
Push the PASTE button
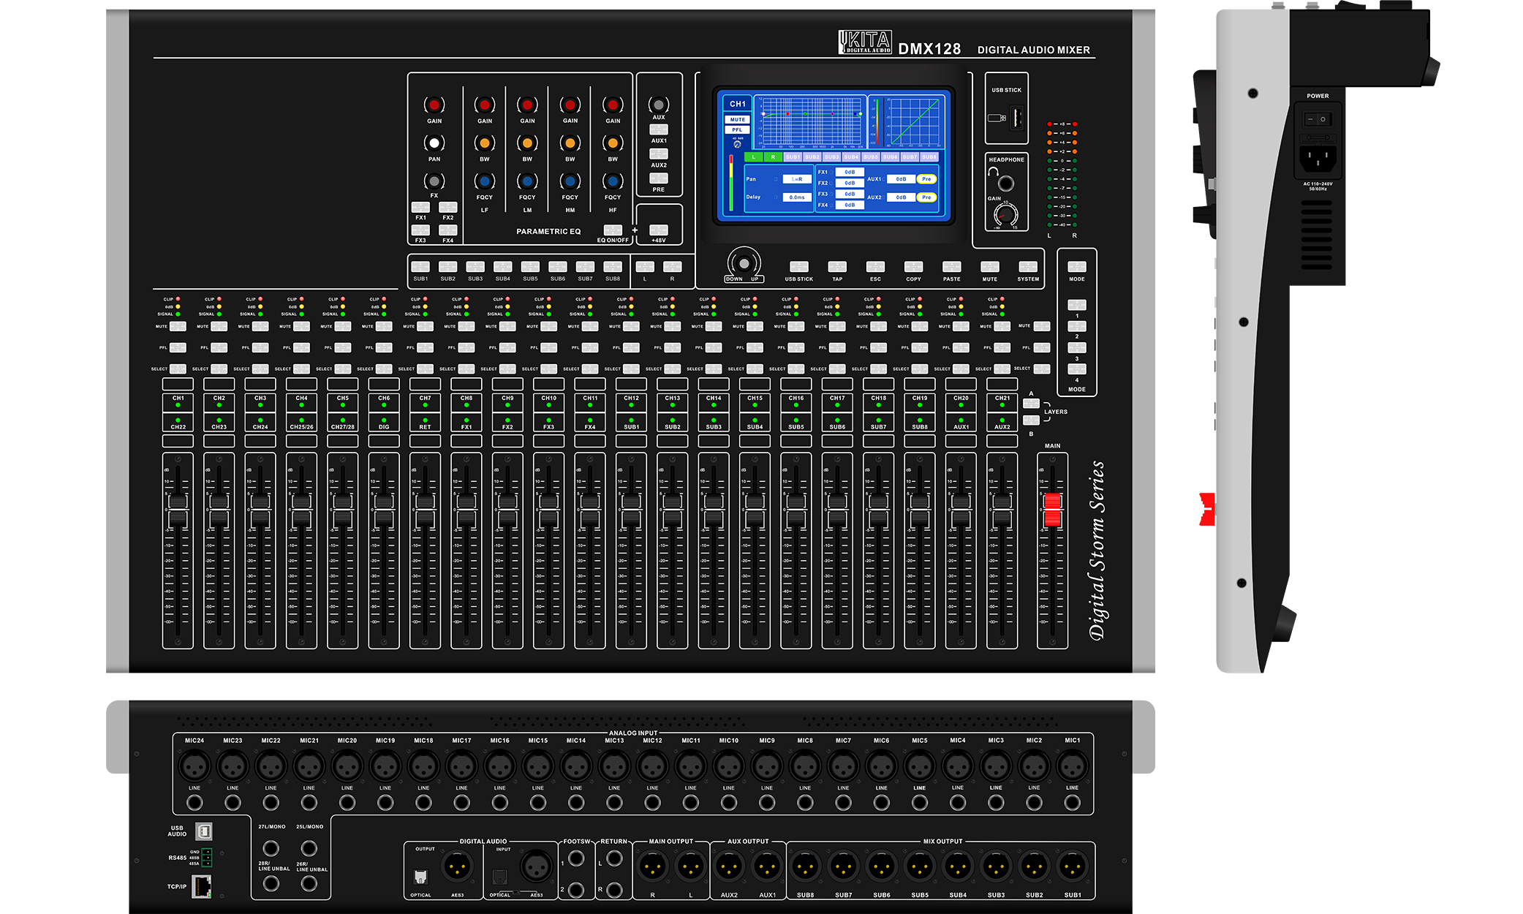click(x=951, y=266)
